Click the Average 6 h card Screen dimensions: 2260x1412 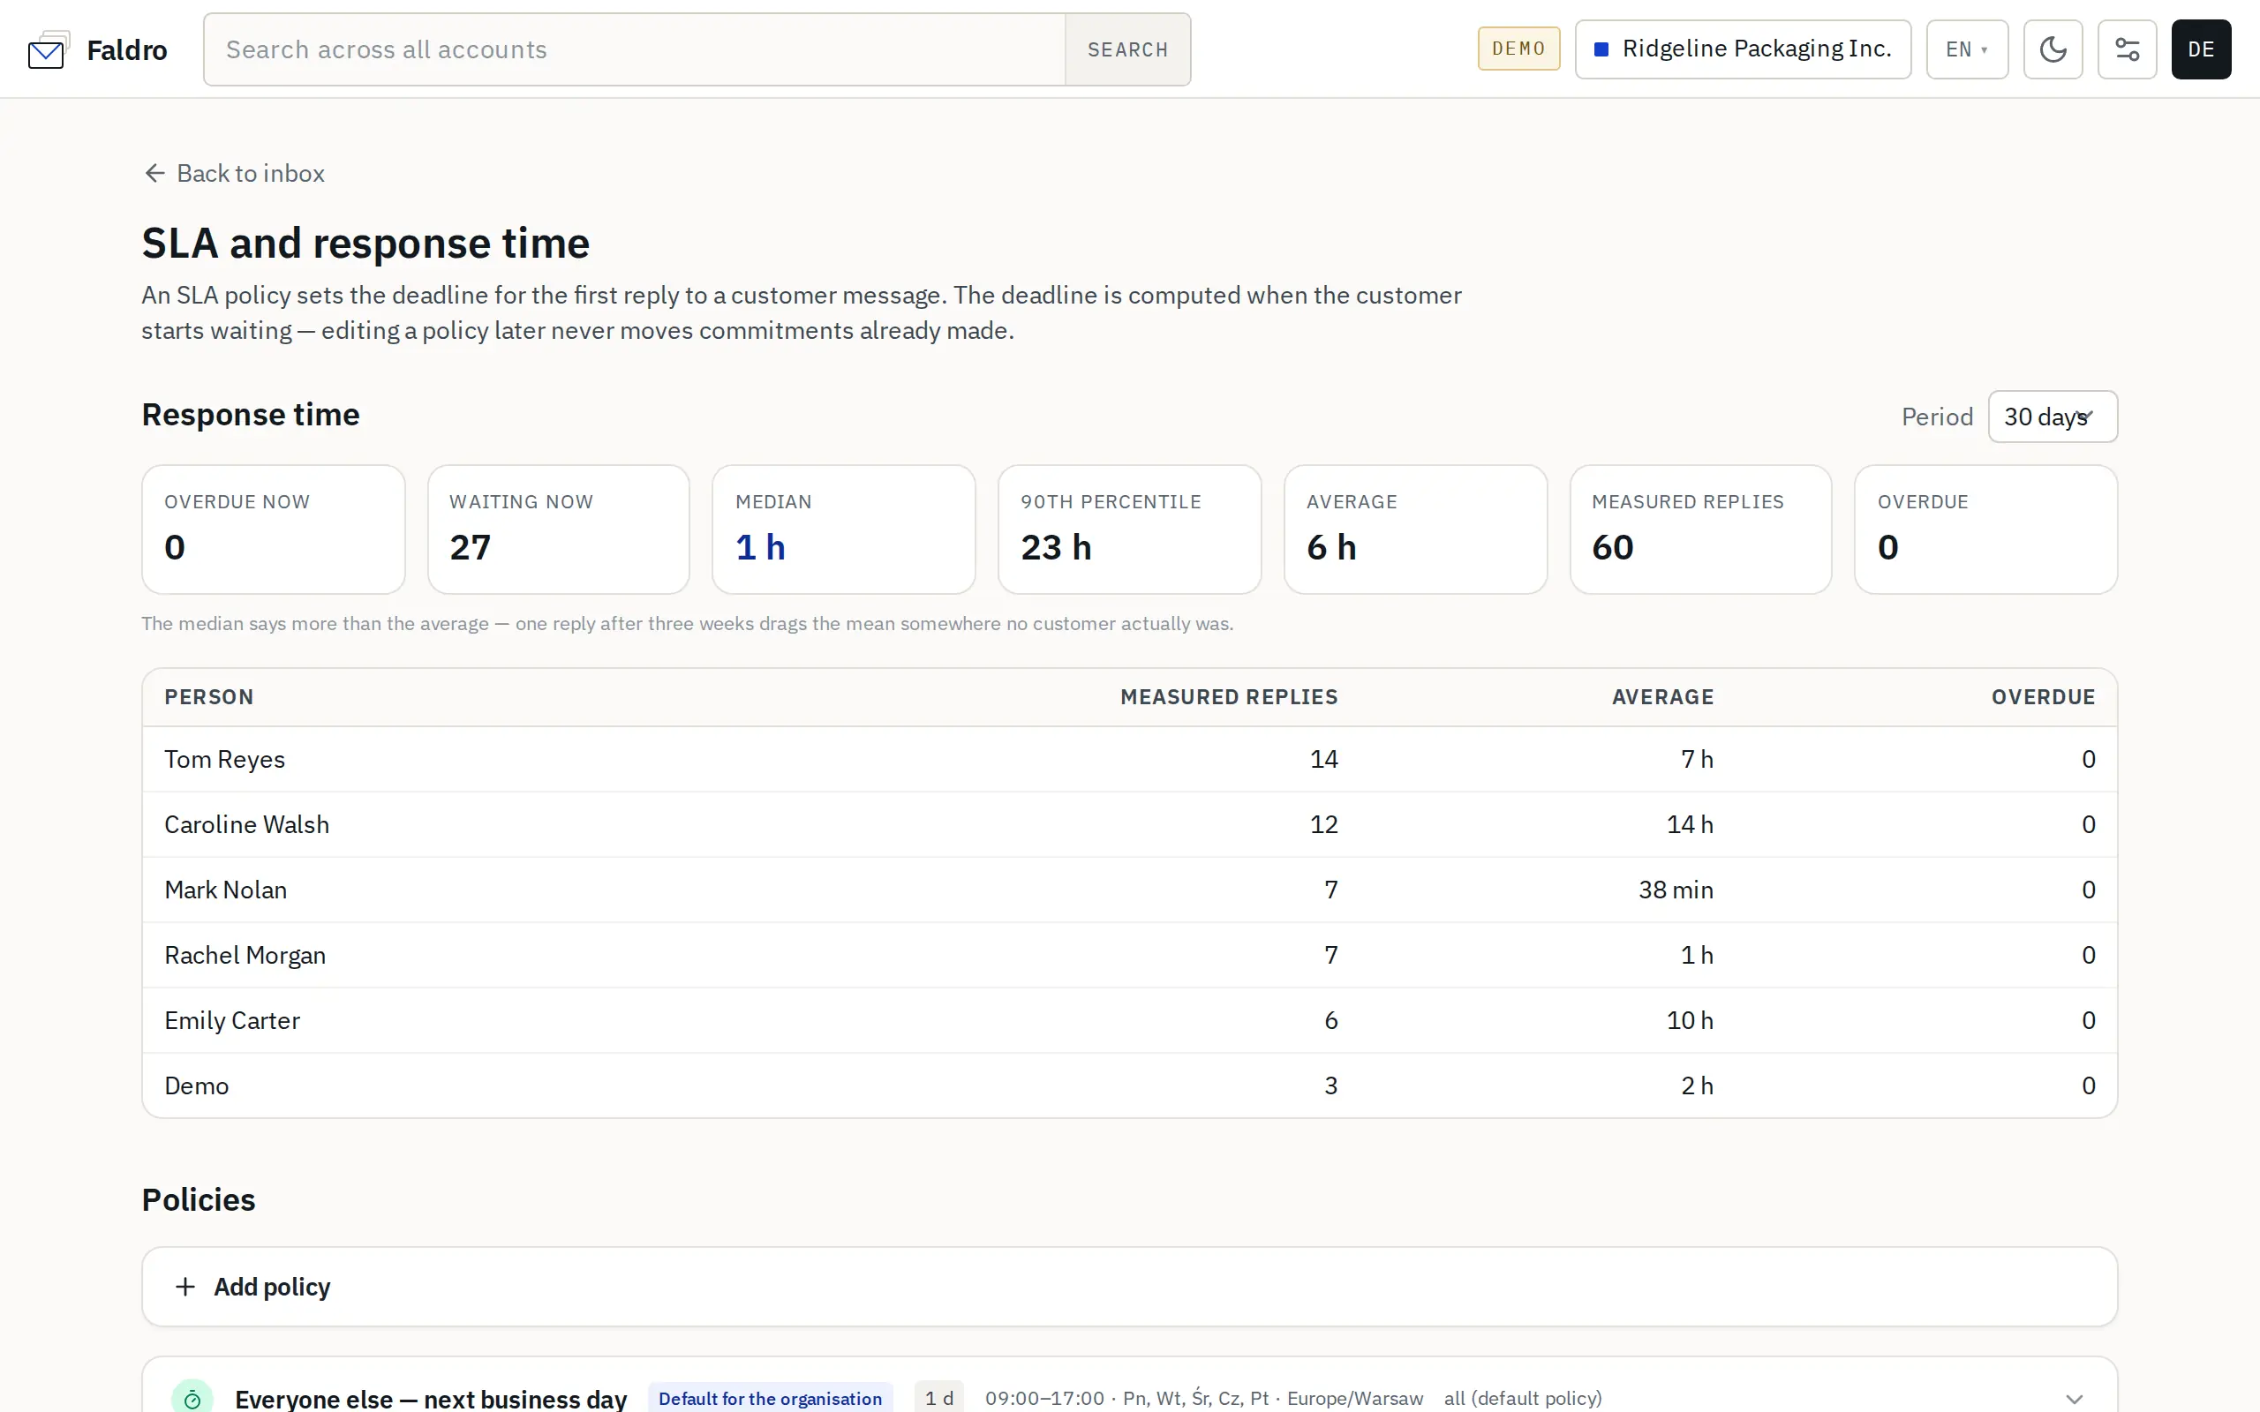(1415, 529)
